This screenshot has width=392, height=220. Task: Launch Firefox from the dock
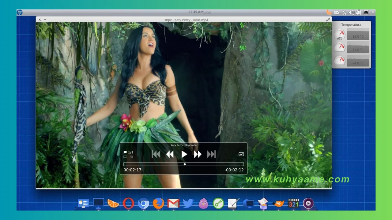tap(158, 204)
